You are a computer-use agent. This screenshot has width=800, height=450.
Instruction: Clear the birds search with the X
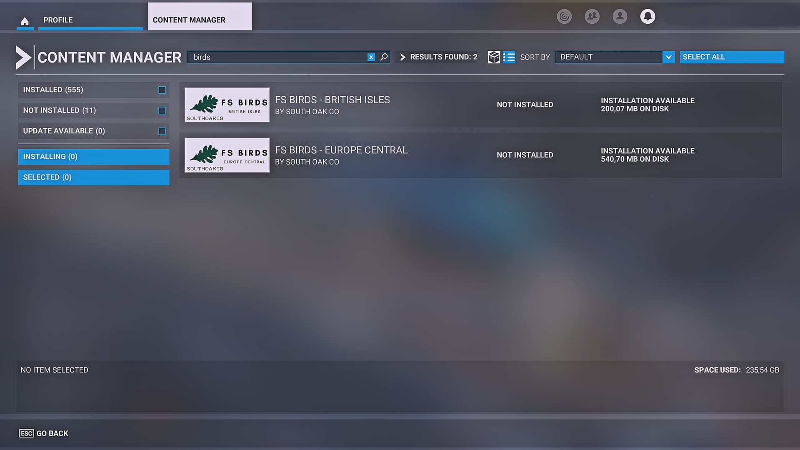pos(370,57)
